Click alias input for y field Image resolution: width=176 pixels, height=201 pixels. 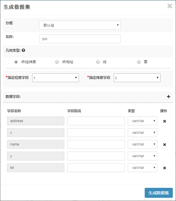(x=96, y=156)
